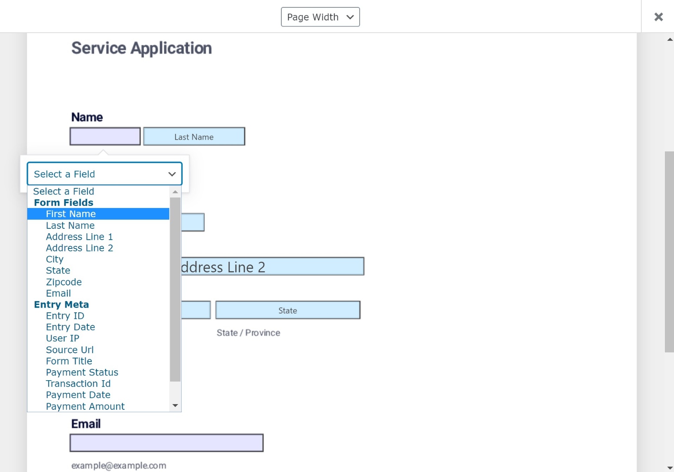Select Source Url meta option

(x=70, y=350)
